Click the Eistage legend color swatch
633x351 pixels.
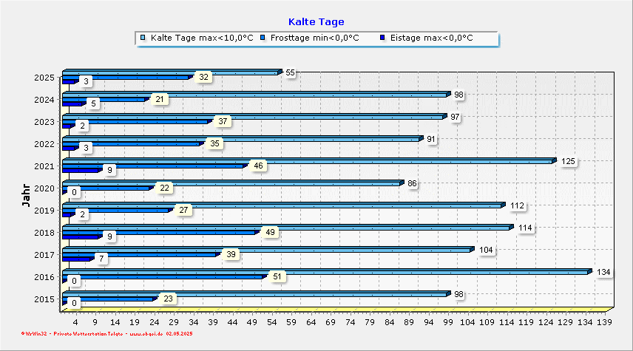[383, 38]
